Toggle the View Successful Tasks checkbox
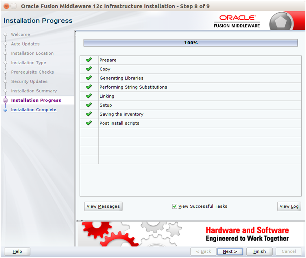Screen dimensions: 306x258 174,207
